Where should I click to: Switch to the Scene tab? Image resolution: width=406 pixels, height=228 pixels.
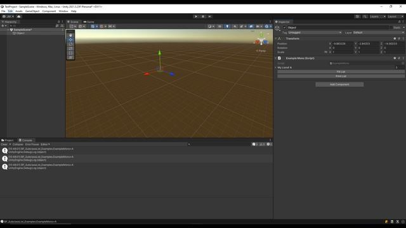[x=73, y=22]
